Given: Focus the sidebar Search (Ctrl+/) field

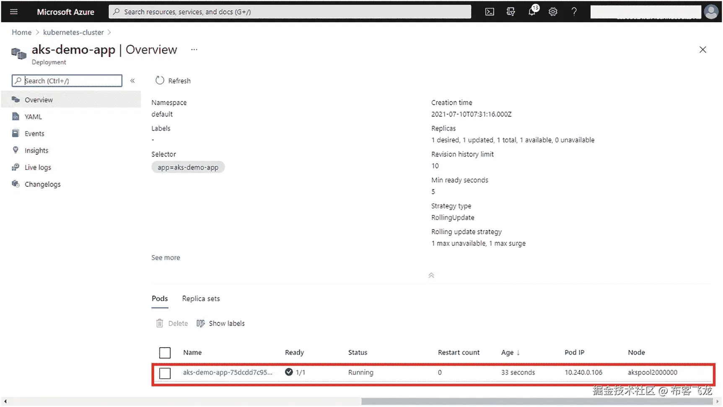Looking at the screenshot, I should tap(67, 80).
